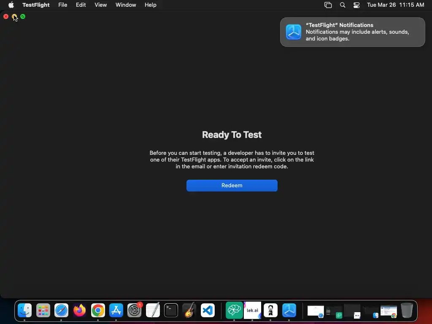This screenshot has height=324, width=432.
Task: Minimize the TestFlight window with yellow button
Action: coord(14,16)
